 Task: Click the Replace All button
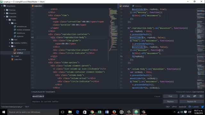tap(192, 102)
